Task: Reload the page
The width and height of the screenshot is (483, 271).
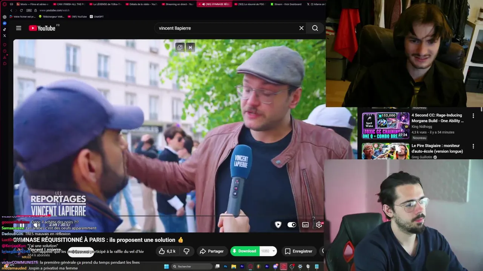Action: pyautogui.click(x=21, y=10)
